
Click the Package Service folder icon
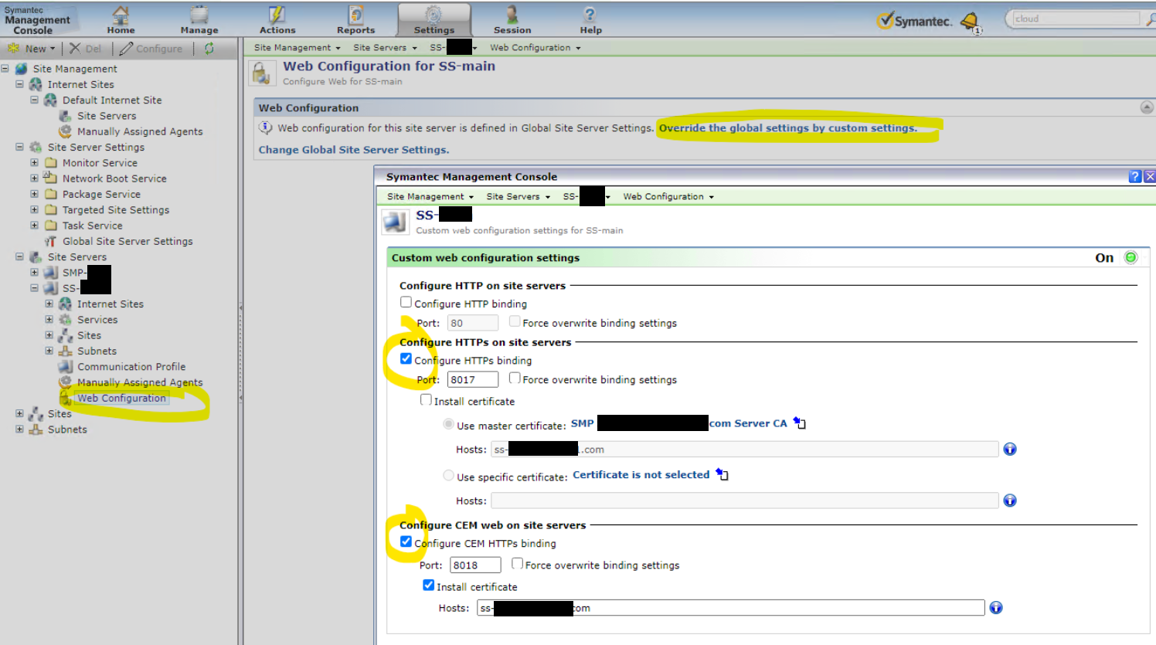coord(51,194)
